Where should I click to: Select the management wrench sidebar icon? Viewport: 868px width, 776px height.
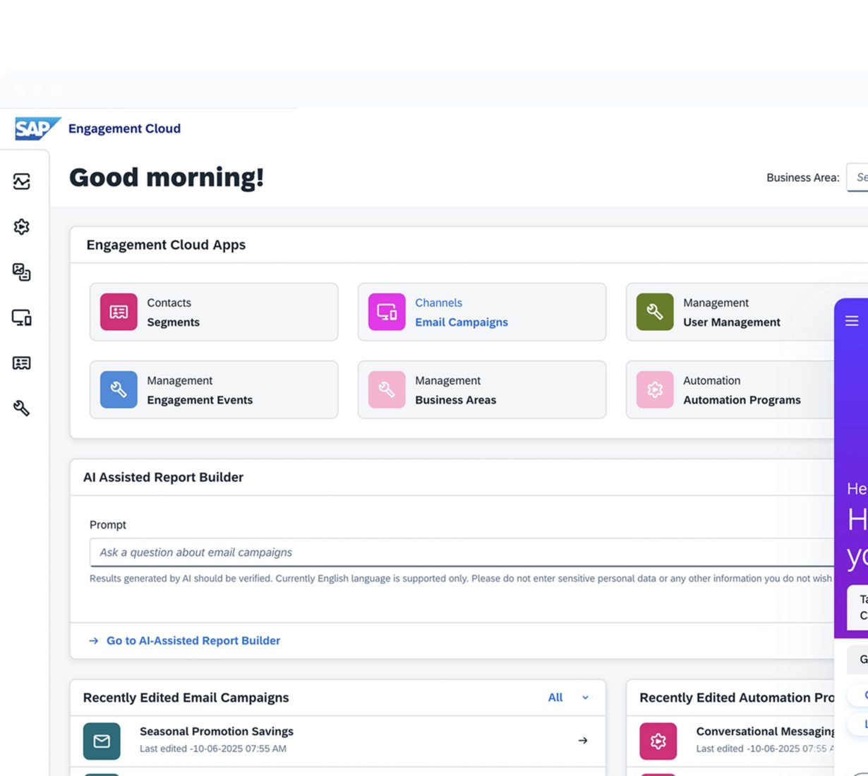pos(22,408)
